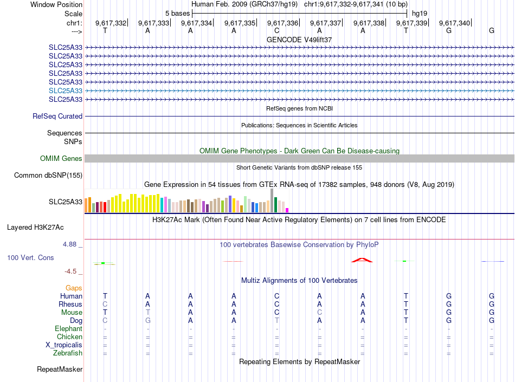The width and height of the screenshot is (515, 382).
Task: Click the Sequences track label
Action: tap(65, 133)
